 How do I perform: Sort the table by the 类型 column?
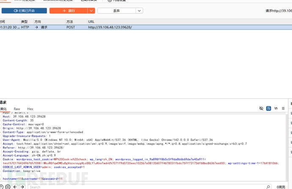pos(25,22)
